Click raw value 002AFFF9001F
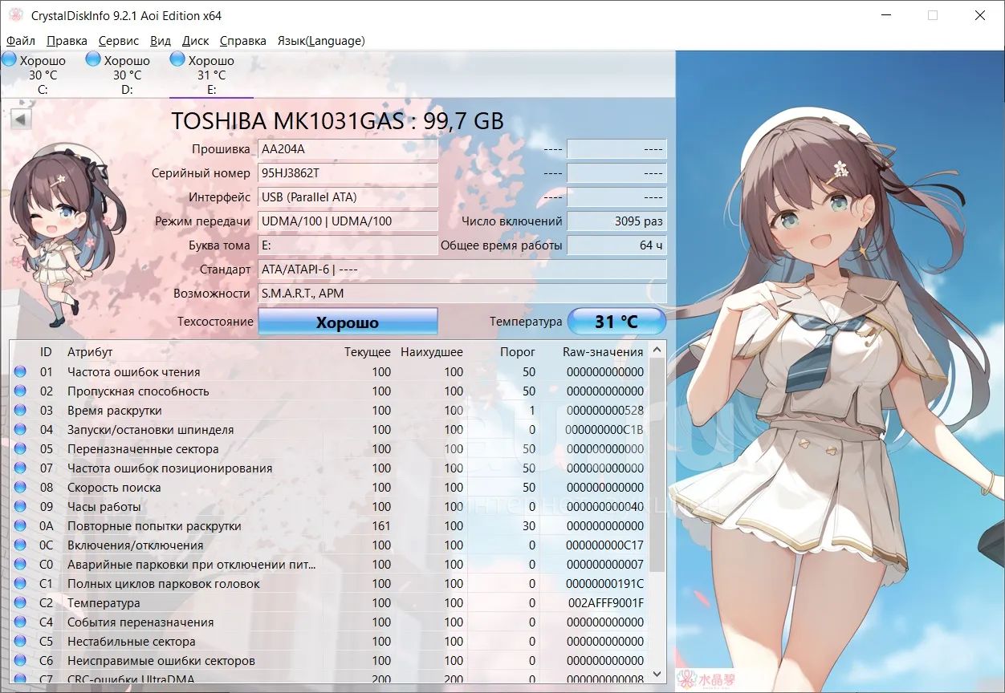The width and height of the screenshot is (1005, 693). pyautogui.click(x=606, y=602)
